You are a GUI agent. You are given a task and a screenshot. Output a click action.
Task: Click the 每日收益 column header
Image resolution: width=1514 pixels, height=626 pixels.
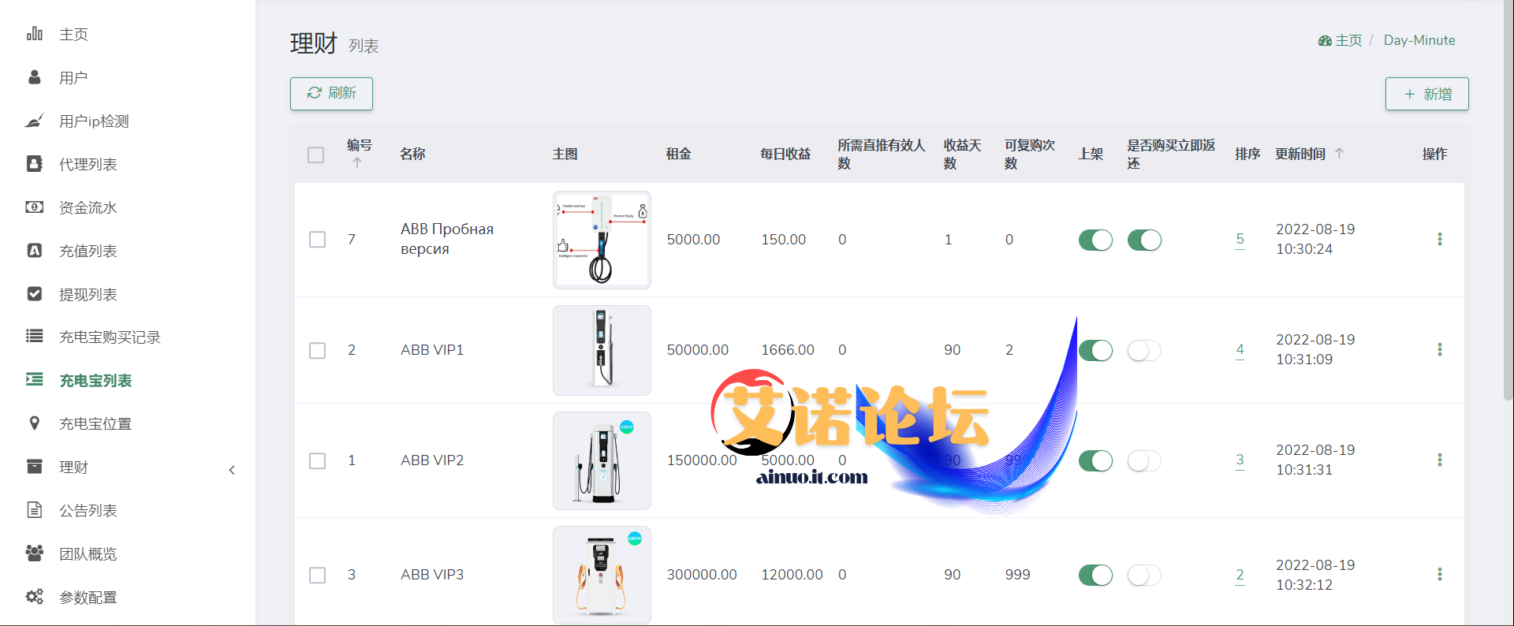pos(785,154)
